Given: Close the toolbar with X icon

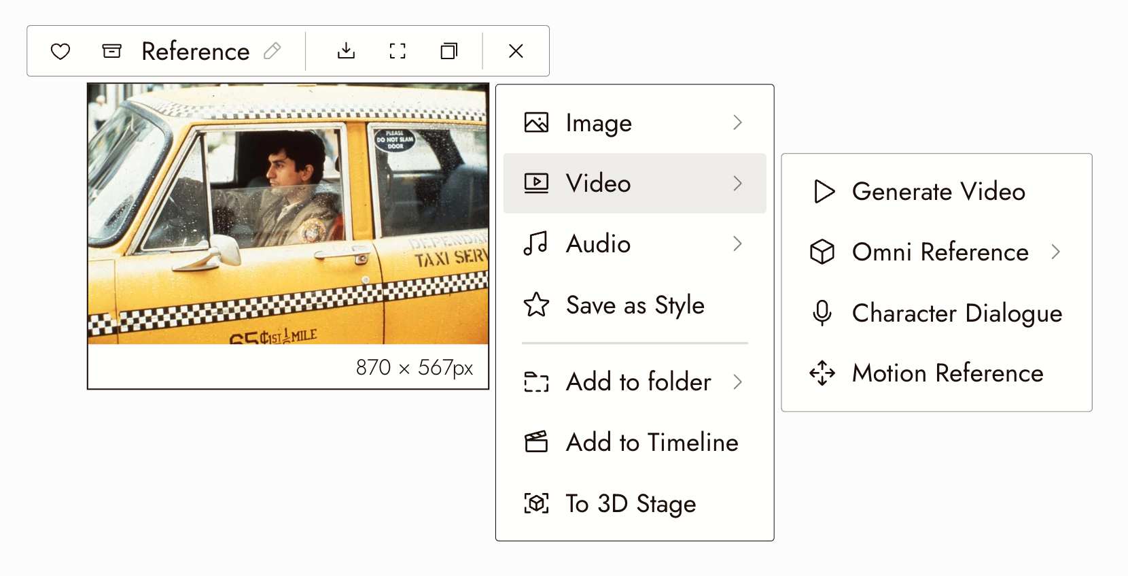Looking at the screenshot, I should pyautogui.click(x=516, y=51).
